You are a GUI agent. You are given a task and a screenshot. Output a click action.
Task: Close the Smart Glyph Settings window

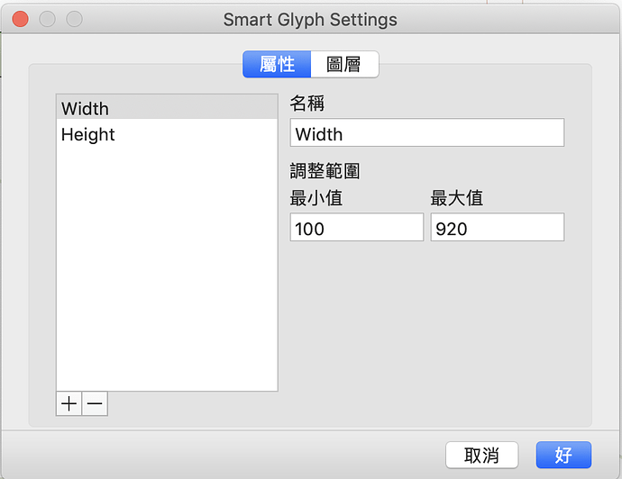[x=20, y=19]
